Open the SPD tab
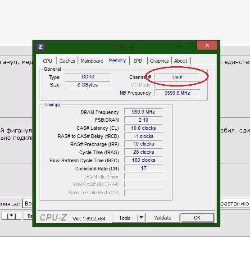 pos(138,61)
